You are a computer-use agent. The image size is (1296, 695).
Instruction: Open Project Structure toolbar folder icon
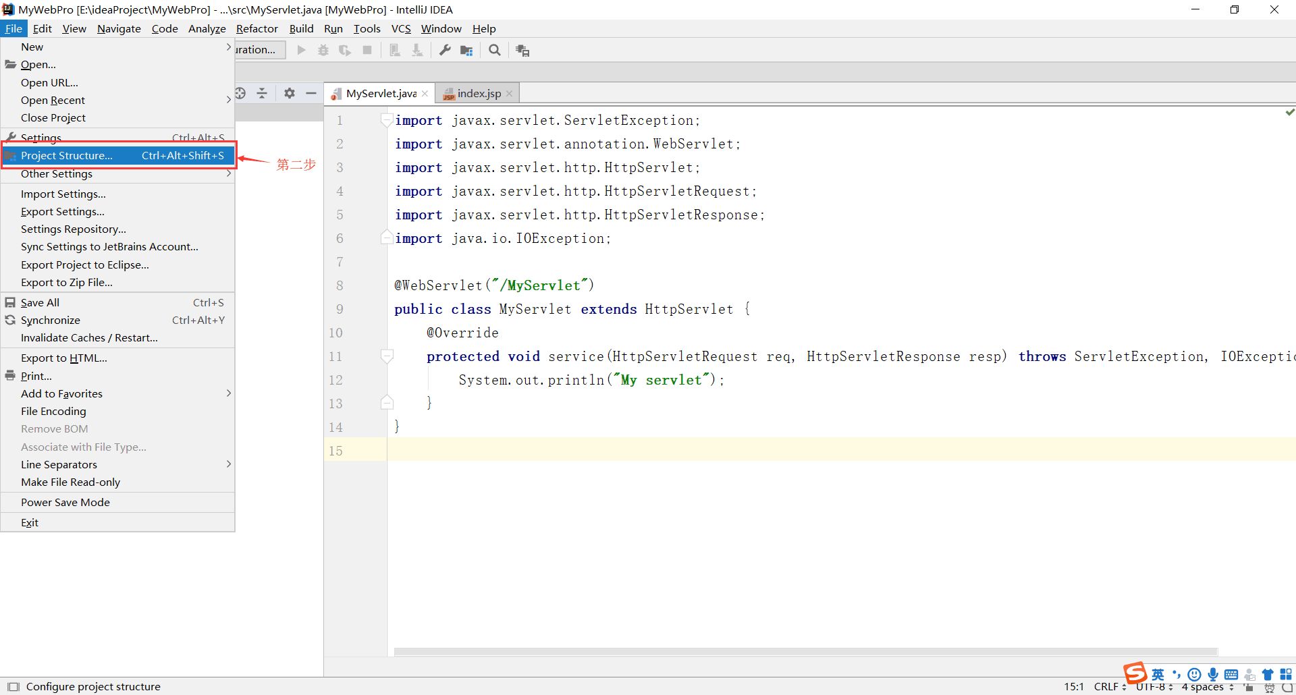coord(466,50)
